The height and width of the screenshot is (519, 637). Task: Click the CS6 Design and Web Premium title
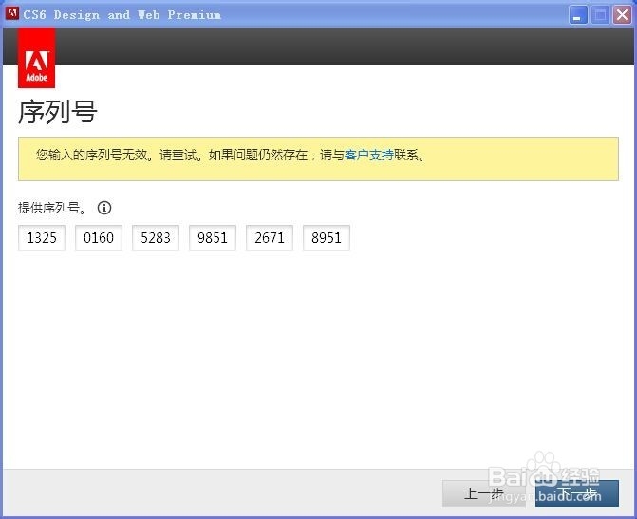tap(122, 15)
